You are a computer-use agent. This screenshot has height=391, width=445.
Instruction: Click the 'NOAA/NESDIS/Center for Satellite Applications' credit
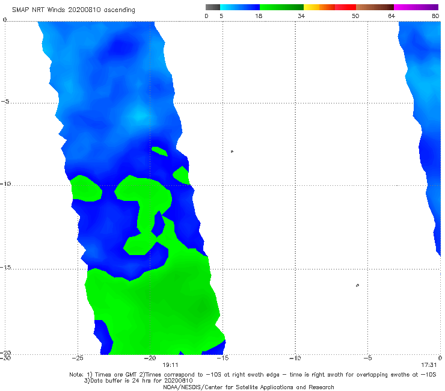pos(248,387)
